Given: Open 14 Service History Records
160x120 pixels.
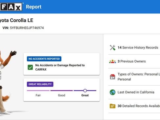Looking at the screenshot, I should [134, 48].
